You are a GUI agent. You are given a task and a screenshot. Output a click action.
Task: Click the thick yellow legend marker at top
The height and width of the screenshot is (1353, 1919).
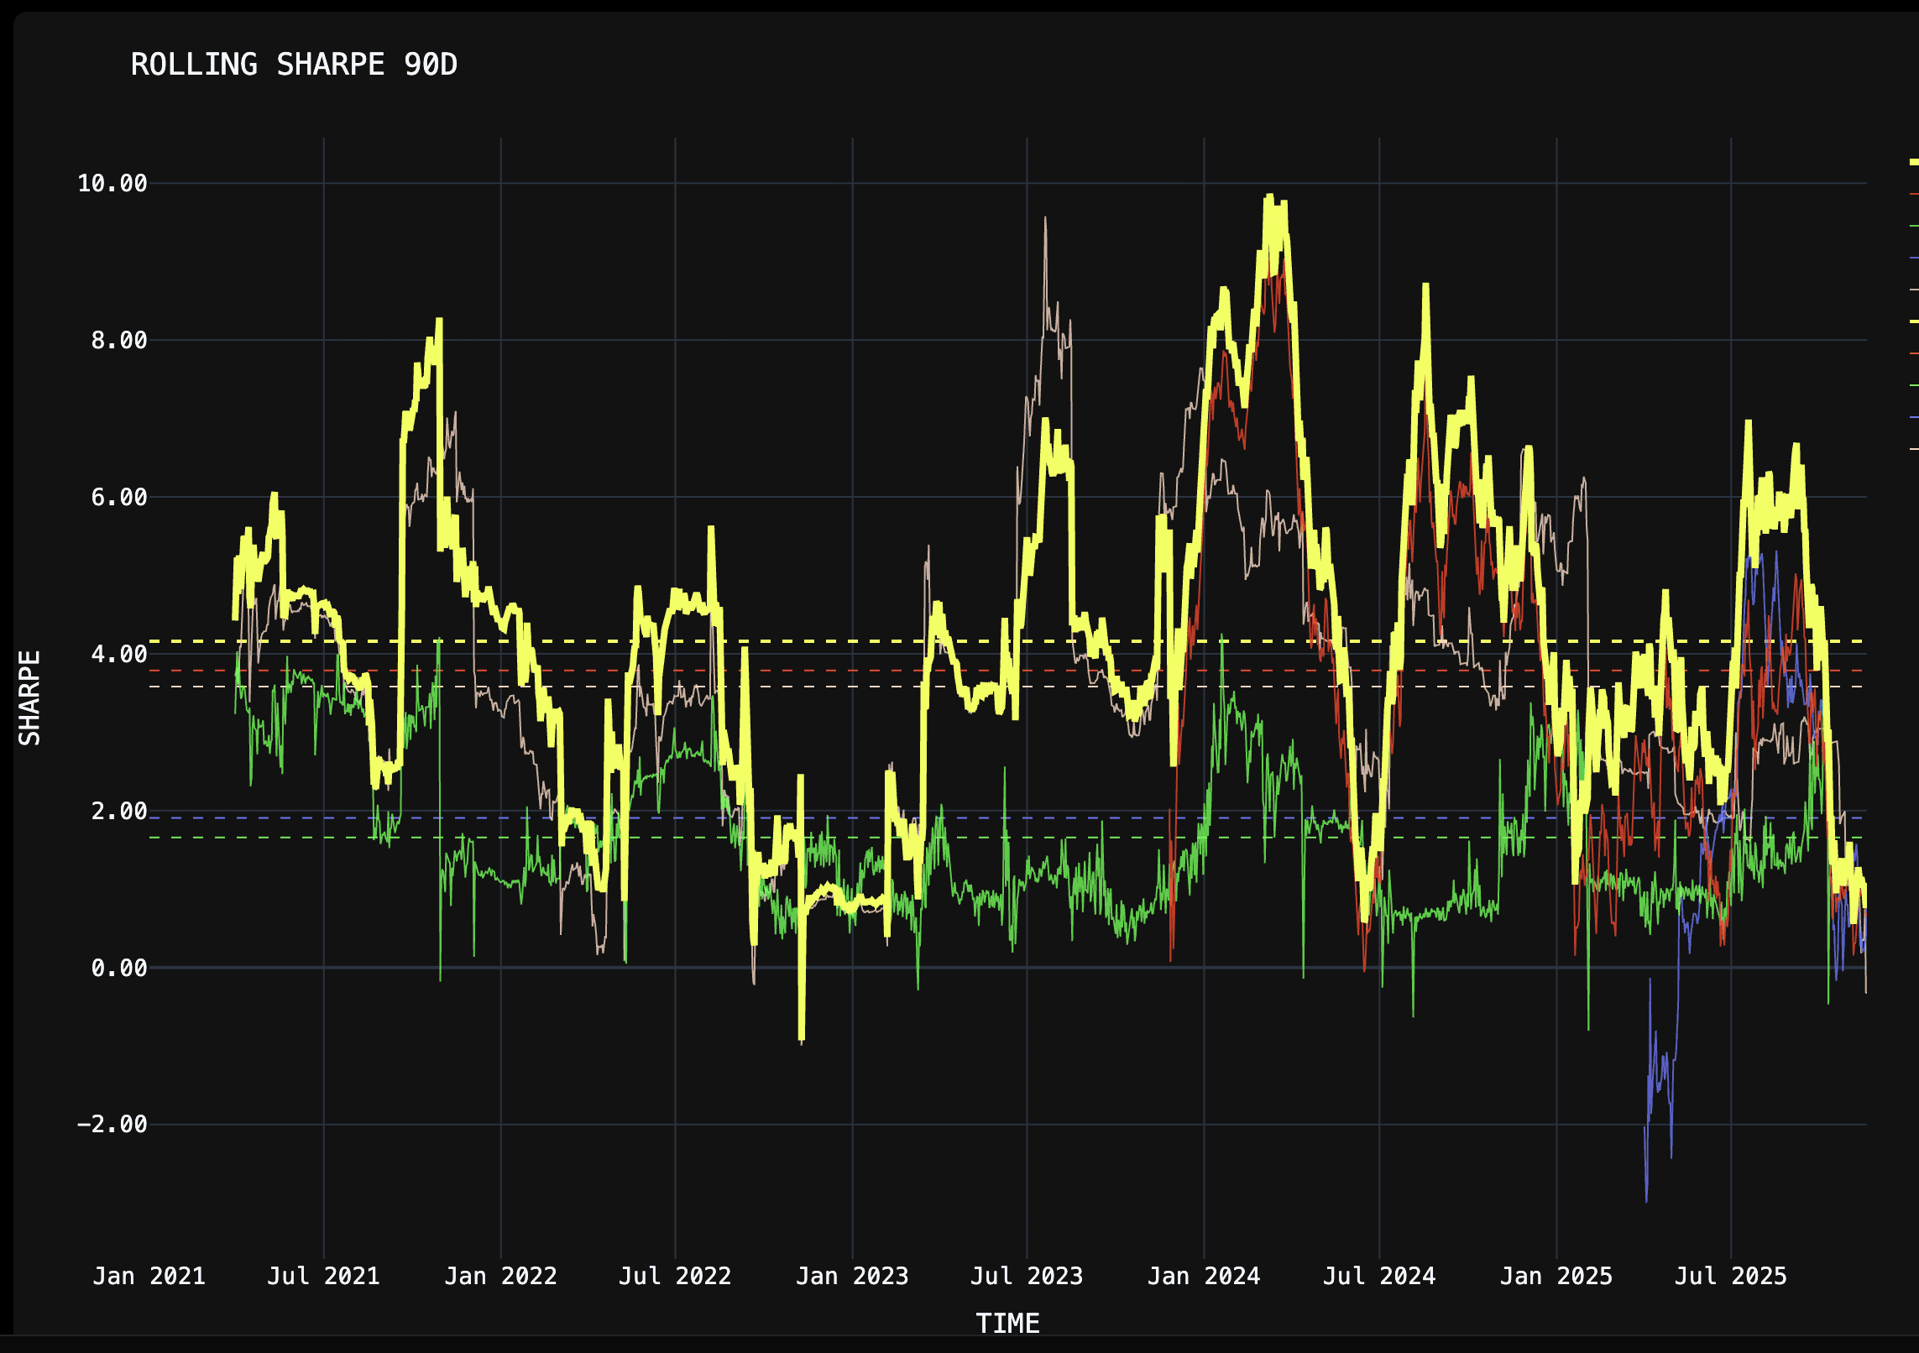[1913, 162]
